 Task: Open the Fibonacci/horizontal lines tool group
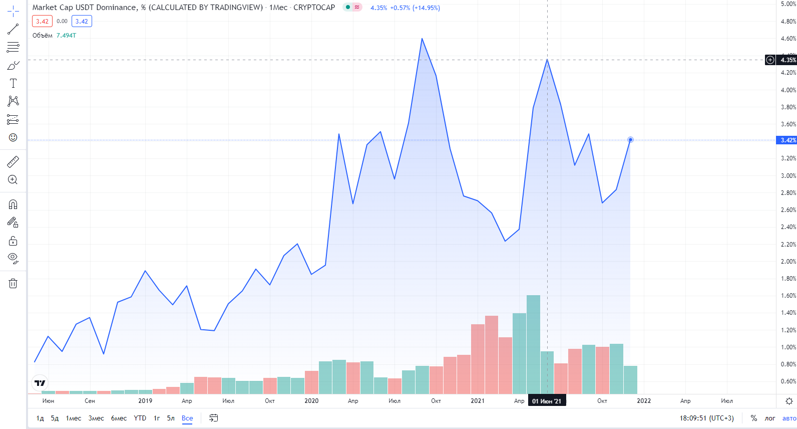point(13,48)
